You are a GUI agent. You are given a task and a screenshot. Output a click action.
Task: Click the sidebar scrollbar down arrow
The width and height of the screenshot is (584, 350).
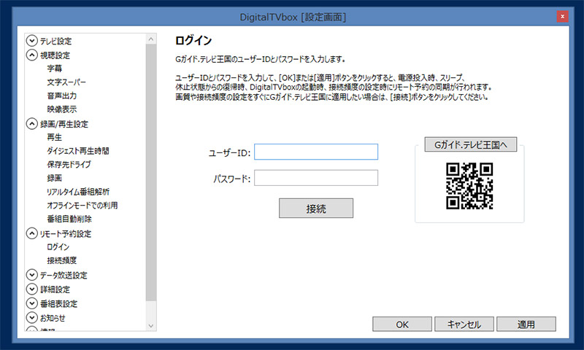[151, 325]
